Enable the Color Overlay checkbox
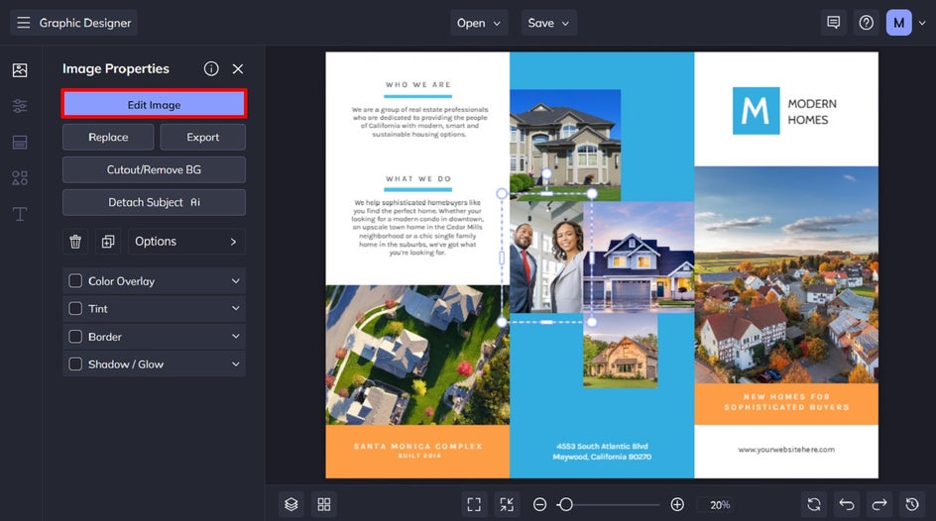Image resolution: width=936 pixels, height=521 pixels. (x=75, y=280)
